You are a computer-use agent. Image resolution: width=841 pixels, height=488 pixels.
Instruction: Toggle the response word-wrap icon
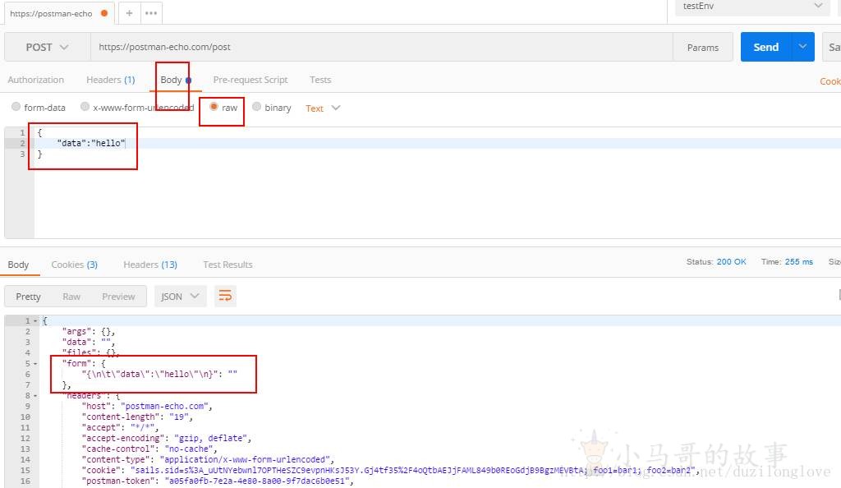(225, 296)
